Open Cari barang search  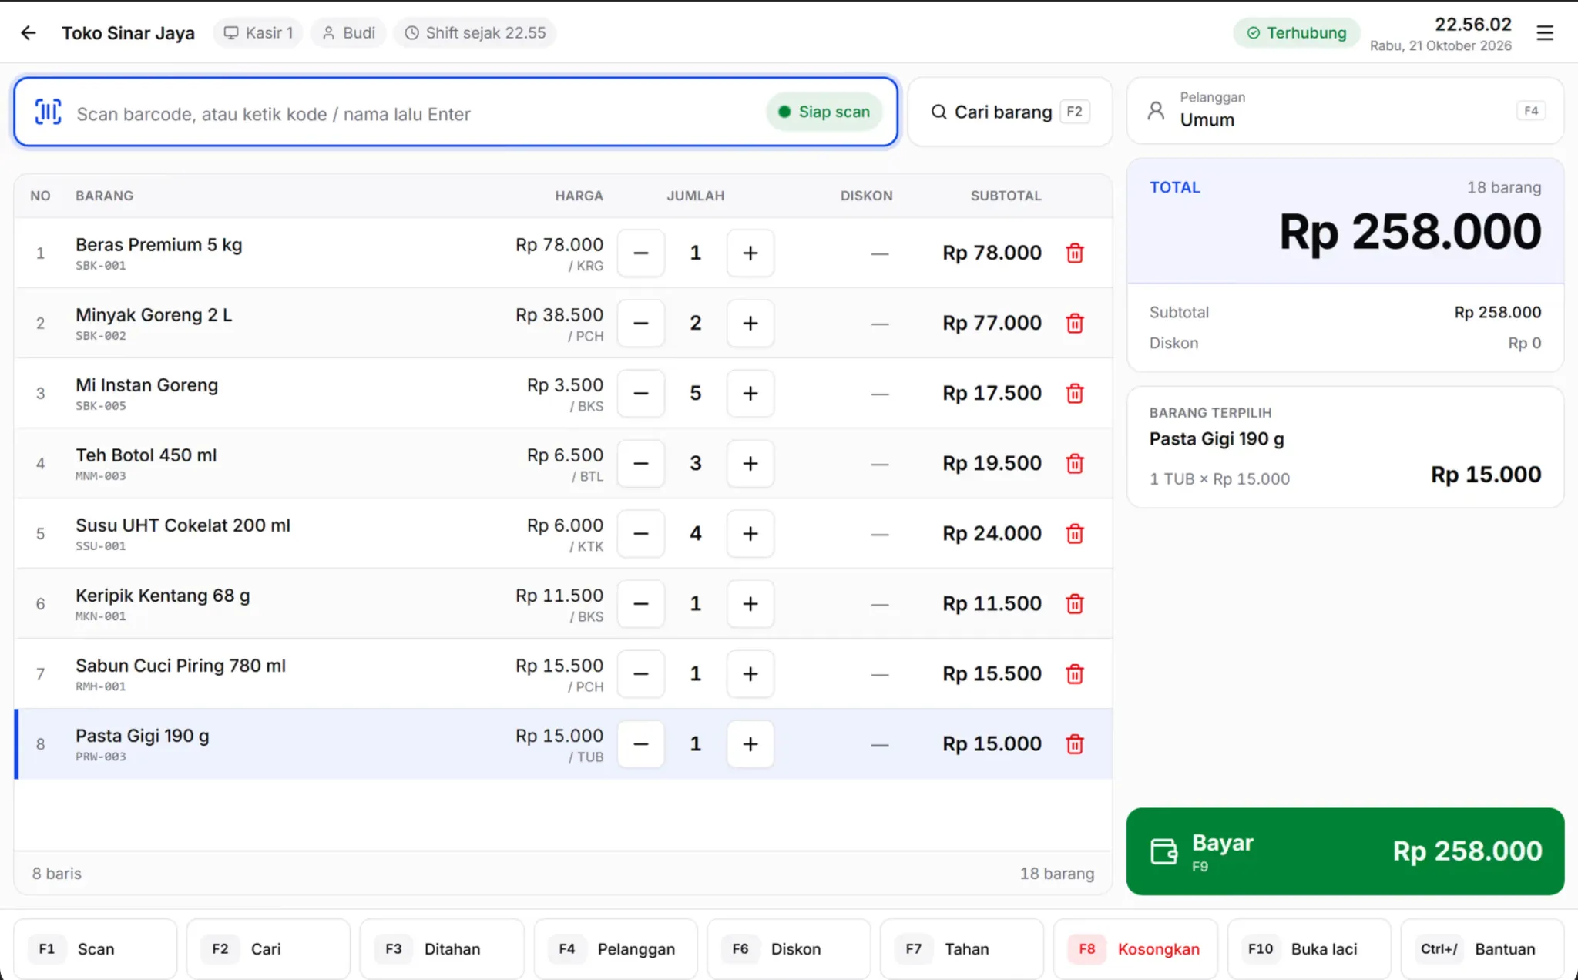1009,112
